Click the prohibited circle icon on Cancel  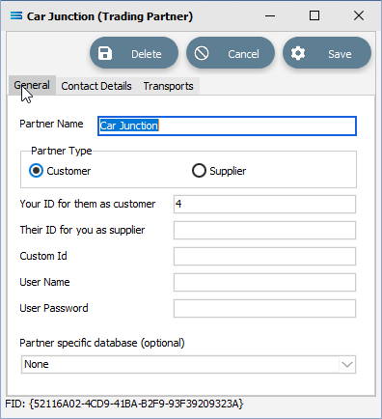(202, 53)
